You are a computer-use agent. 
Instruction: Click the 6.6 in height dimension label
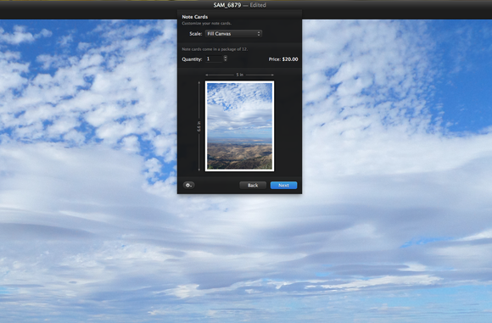coord(198,126)
